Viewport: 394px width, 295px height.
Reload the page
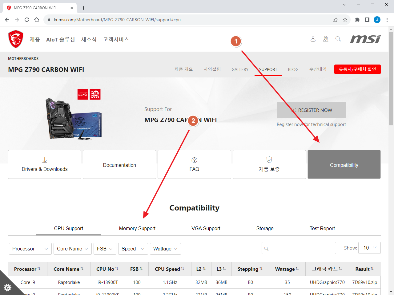[27, 20]
